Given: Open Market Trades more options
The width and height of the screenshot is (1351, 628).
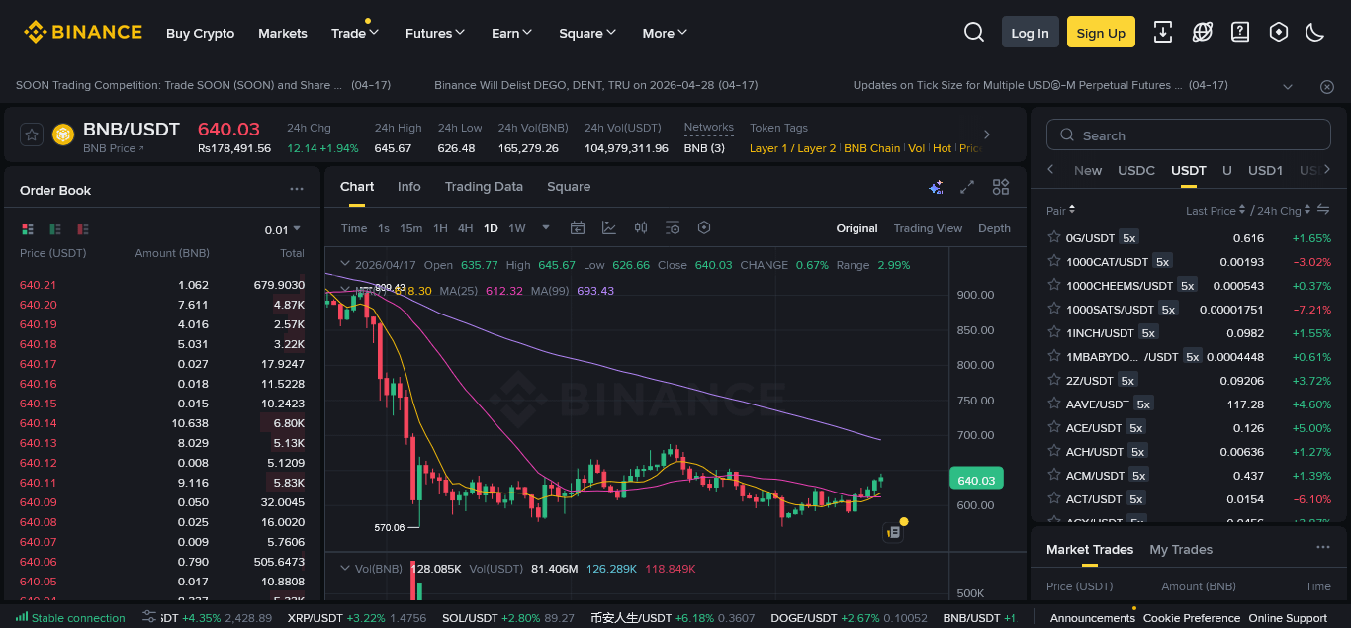Looking at the screenshot, I should tap(1323, 548).
